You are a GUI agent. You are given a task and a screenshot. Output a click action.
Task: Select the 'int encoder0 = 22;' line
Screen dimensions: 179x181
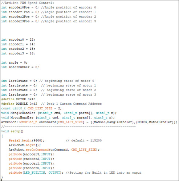tap(18, 40)
